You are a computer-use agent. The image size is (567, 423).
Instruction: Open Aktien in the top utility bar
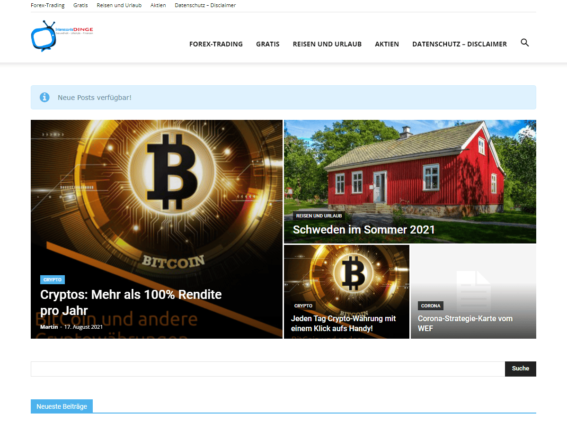pyautogui.click(x=158, y=5)
